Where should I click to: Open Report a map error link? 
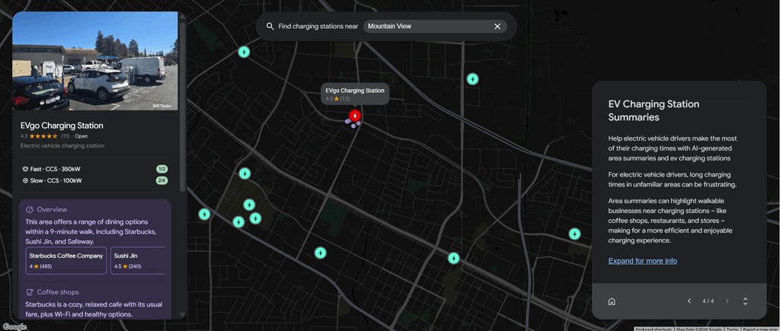click(761, 329)
